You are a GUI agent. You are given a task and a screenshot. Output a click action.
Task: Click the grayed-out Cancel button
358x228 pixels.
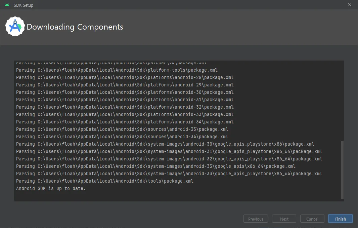pyautogui.click(x=312, y=219)
